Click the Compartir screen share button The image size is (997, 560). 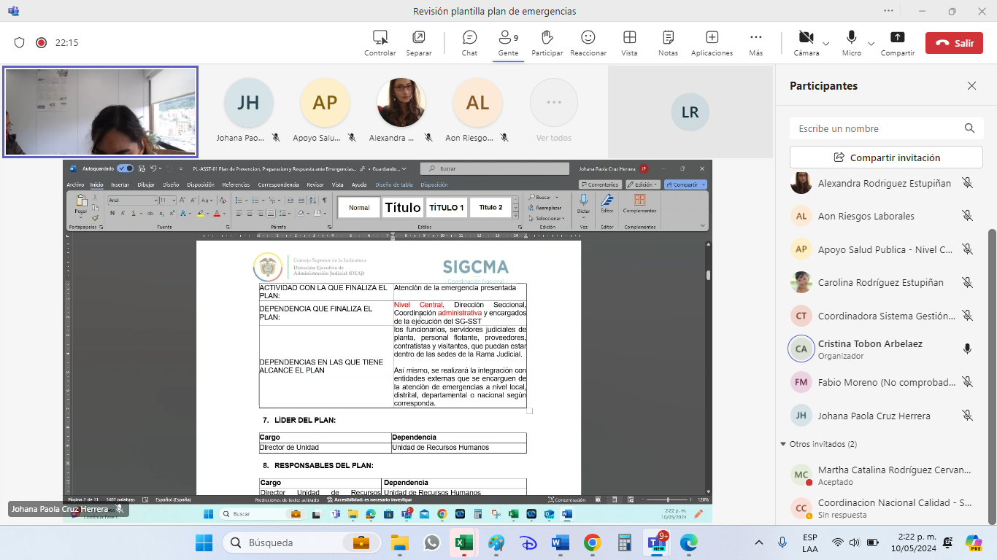(x=898, y=43)
